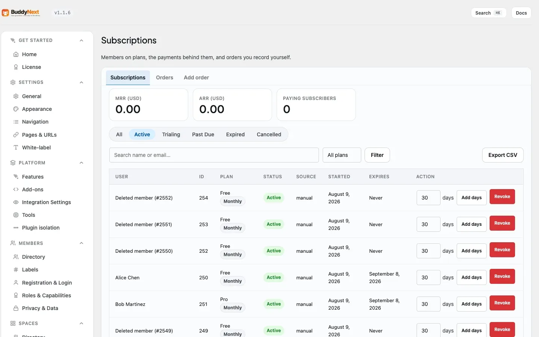This screenshot has height=337, width=539.
Task: Select the All status filter
Action: click(x=119, y=134)
